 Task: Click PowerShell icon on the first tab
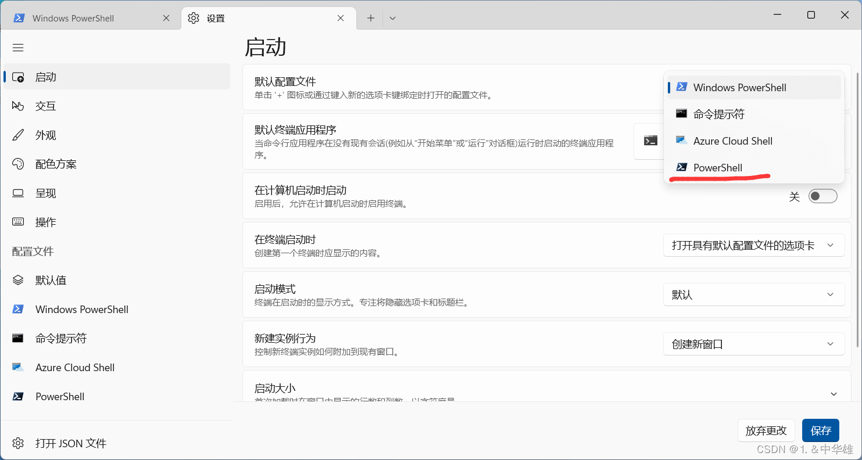tap(19, 18)
